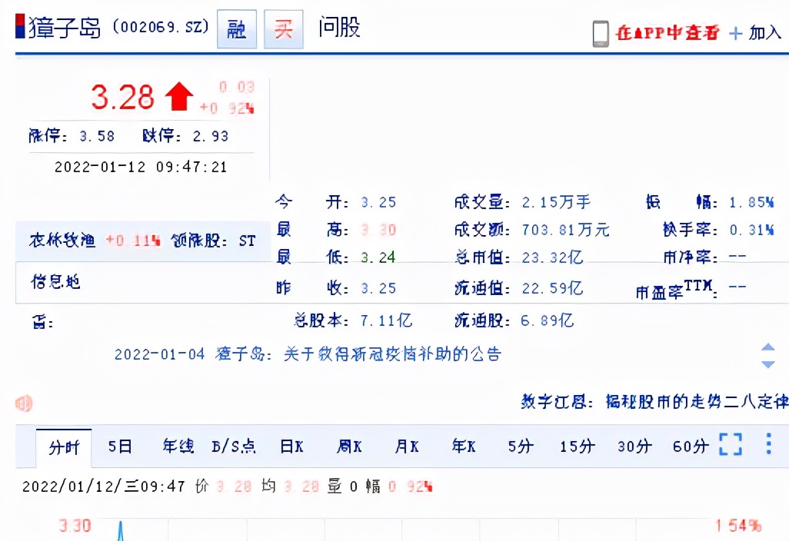Click the 换手率 value 0.31%
Viewport: 789px width, 541px height.
click(752, 231)
